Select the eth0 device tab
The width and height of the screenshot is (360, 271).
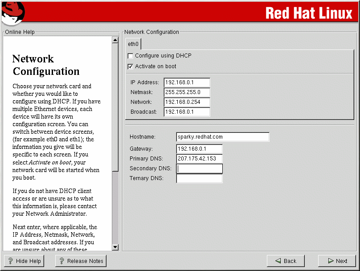[x=133, y=44]
